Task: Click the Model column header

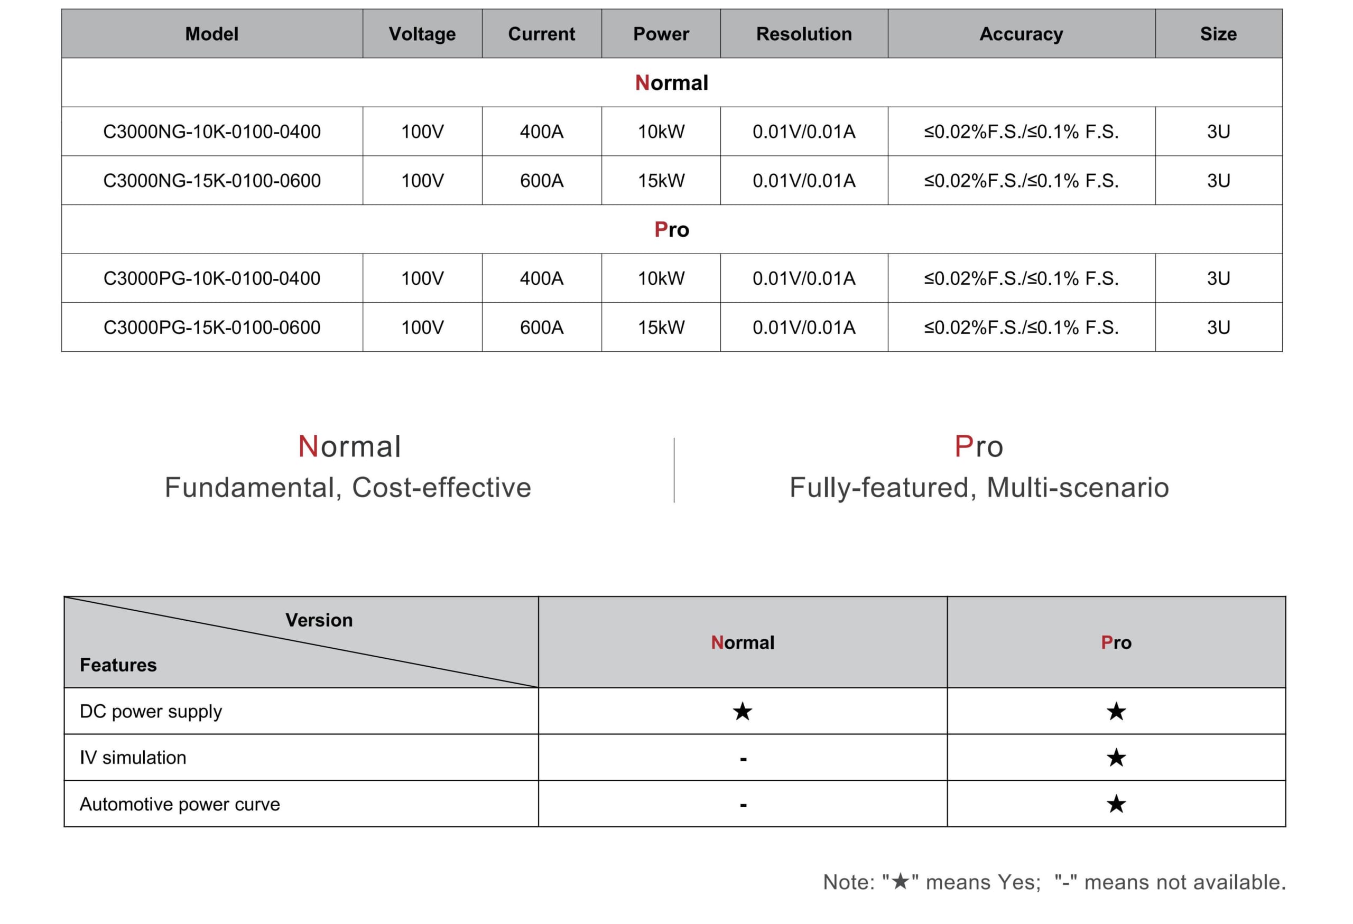Action: click(211, 34)
